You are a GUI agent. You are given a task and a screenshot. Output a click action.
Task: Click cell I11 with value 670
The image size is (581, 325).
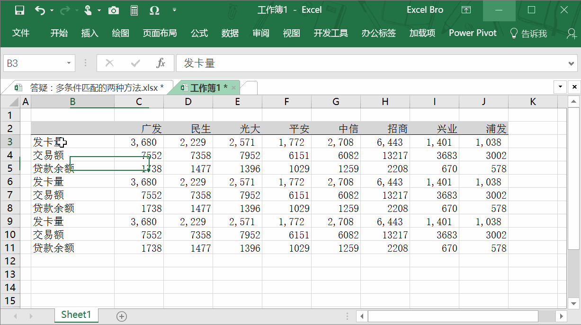pyautogui.click(x=434, y=248)
